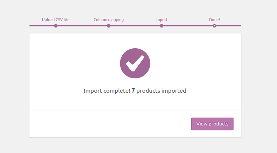Click the Upload CSV file step dot
This screenshot has height=153, width=277.
[x=56, y=26]
